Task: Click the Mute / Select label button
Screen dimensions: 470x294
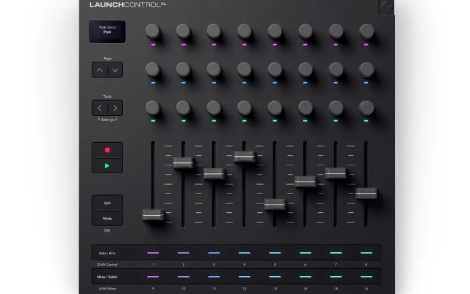Action: coord(108,277)
